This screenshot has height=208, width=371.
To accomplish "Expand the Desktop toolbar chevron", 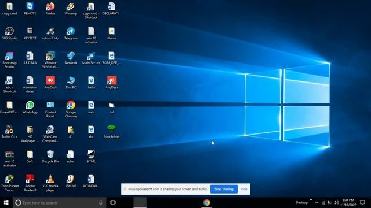I will click(x=311, y=200).
